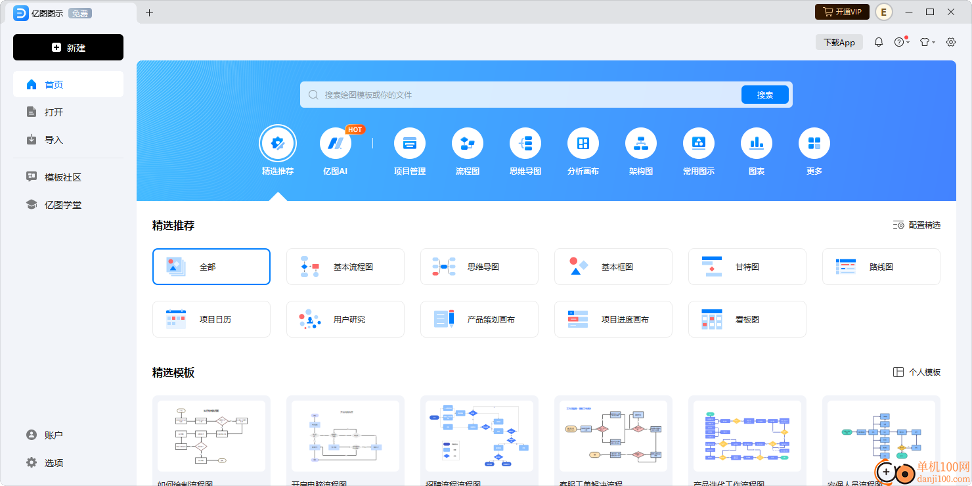
Task: Select the 思维导图 mind map category icon
Action: click(x=525, y=143)
